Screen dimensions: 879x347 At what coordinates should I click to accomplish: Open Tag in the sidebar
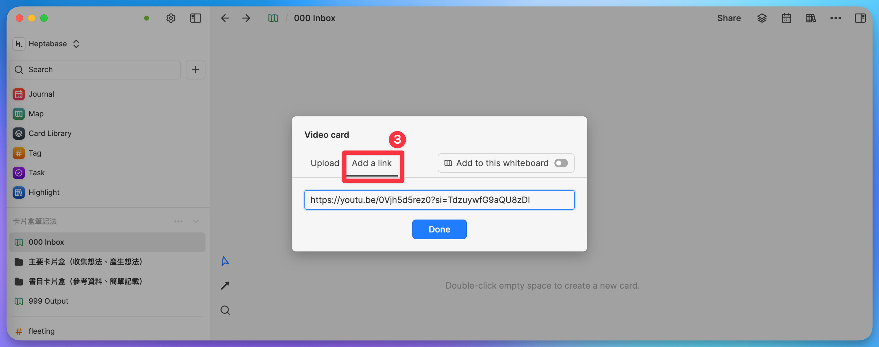tap(107, 153)
